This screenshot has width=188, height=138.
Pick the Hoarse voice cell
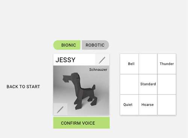[x=148, y=105]
